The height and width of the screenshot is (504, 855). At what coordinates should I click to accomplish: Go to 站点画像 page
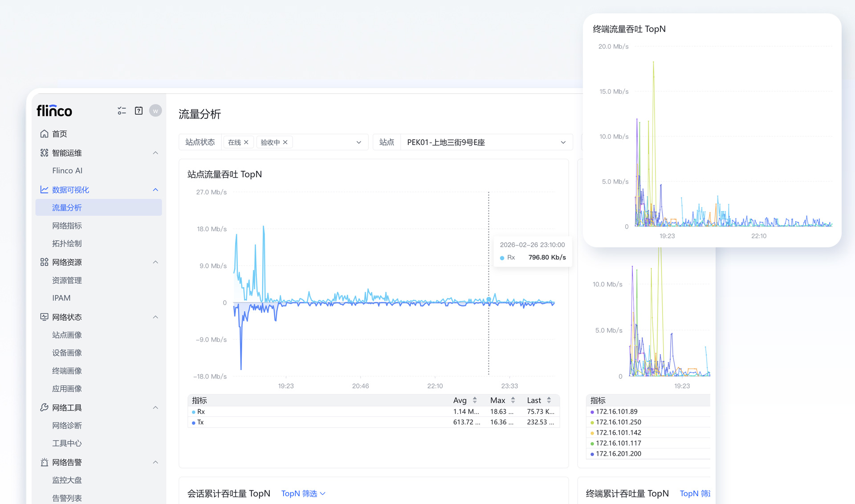(67, 335)
